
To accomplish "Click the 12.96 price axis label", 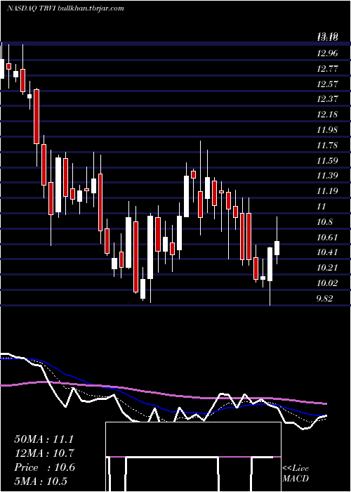I will point(327,53).
